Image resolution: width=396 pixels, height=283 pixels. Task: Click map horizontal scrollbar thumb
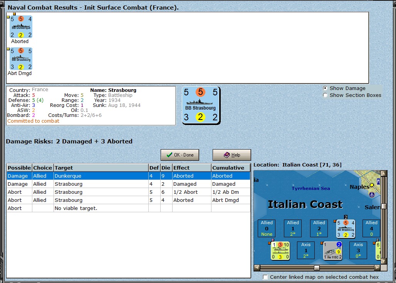click(317, 268)
